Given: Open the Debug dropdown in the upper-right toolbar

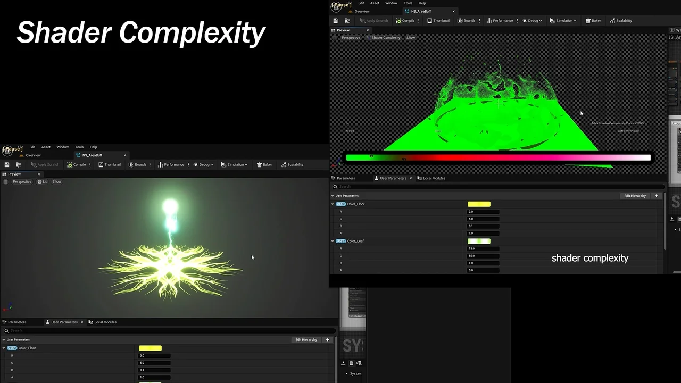Looking at the screenshot, I should 532,21.
